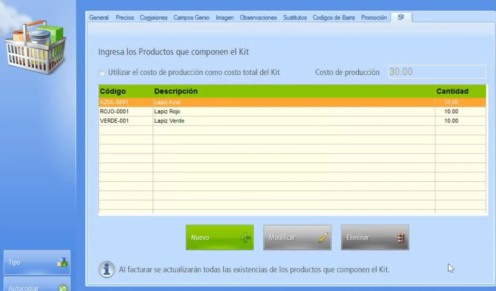
Task: Click the Lapiz Azul description
Action: 167,102
